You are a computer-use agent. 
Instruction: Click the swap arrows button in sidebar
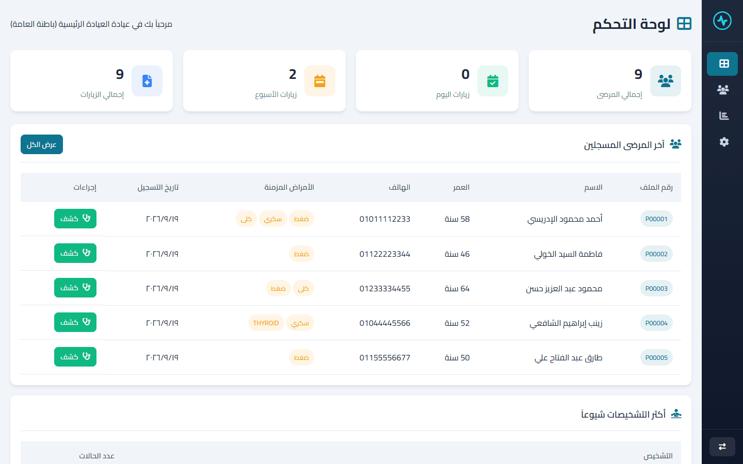tap(722, 446)
